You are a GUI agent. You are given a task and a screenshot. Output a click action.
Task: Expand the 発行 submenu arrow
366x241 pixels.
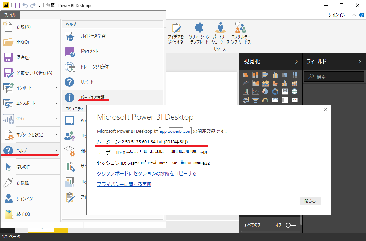tap(56, 119)
